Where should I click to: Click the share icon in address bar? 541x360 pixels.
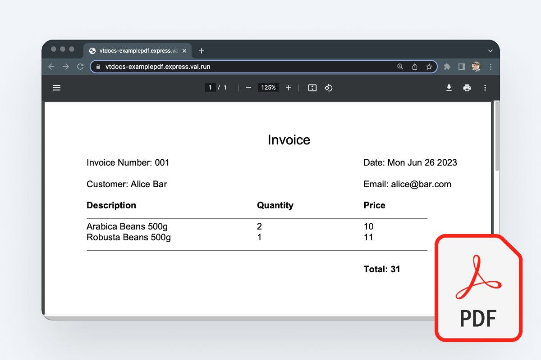(415, 67)
